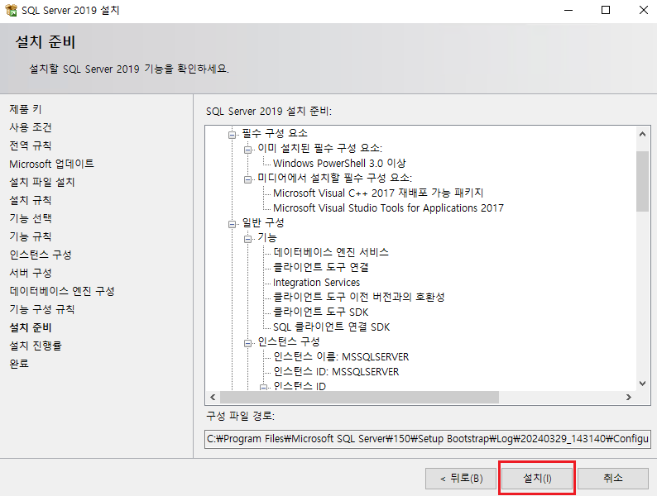Minimize the SQL Server 2019 설치 window
The height and width of the screenshot is (496, 657).
coord(568,10)
